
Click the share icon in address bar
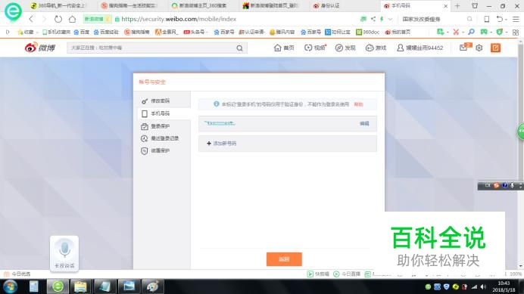373,19
